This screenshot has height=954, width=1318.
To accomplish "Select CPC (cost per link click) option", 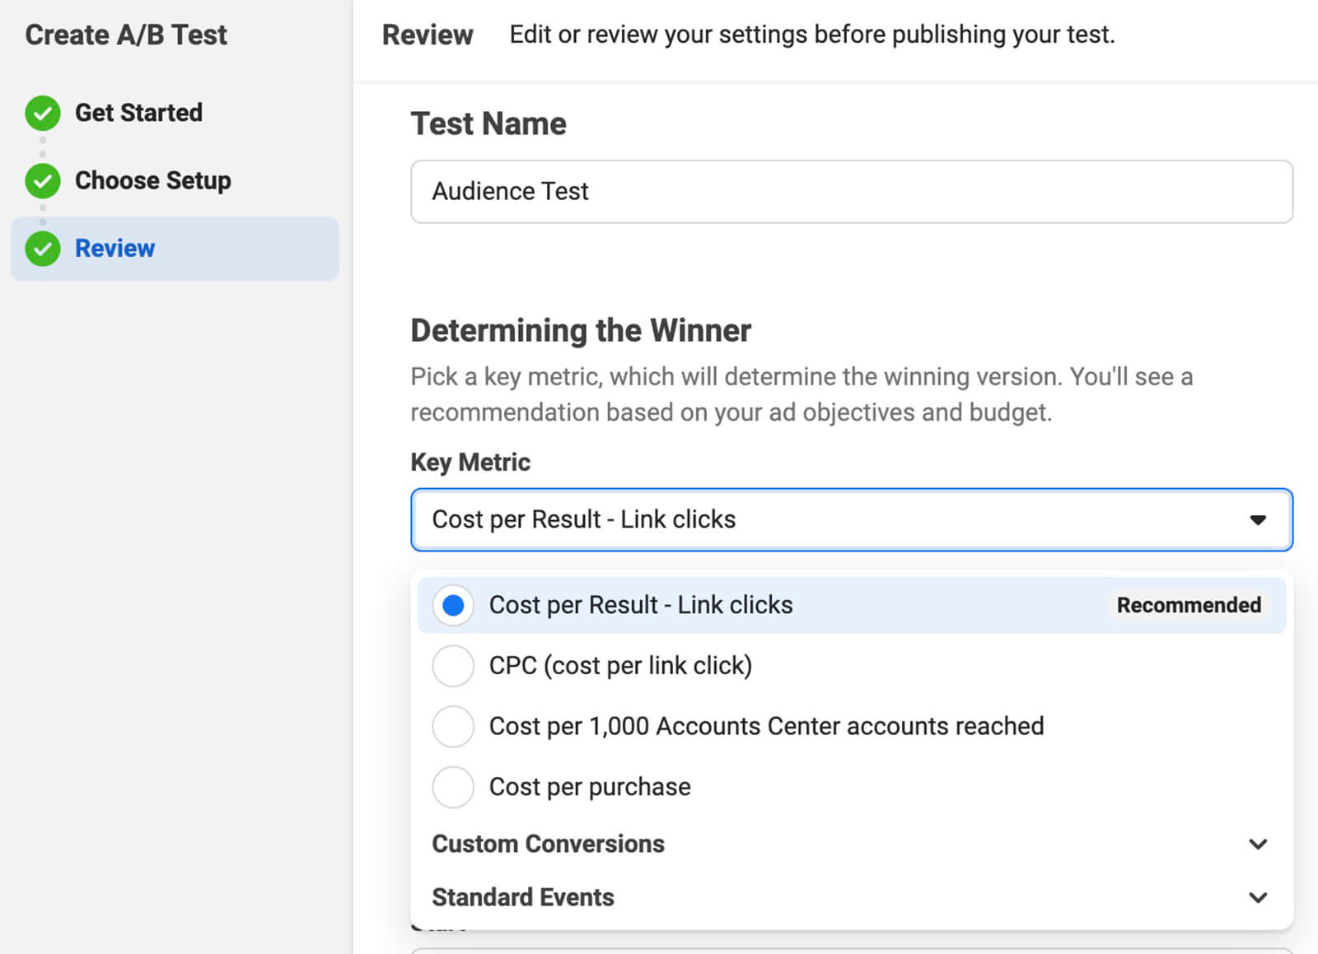I will [x=453, y=666].
